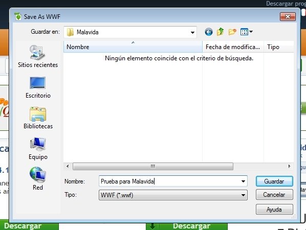Click the horizontal scrollbar thumb
306x230 pixels.
(153, 167)
